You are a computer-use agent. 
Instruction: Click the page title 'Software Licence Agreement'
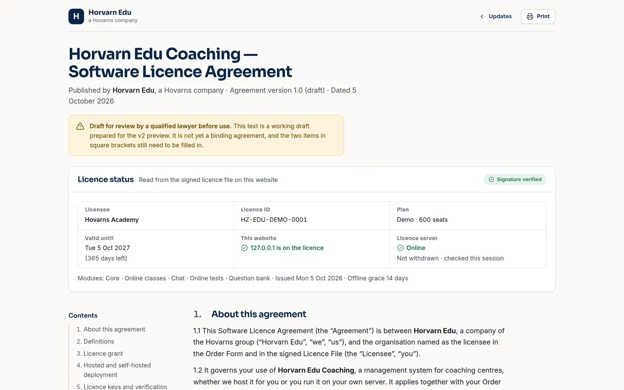(x=180, y=71)
